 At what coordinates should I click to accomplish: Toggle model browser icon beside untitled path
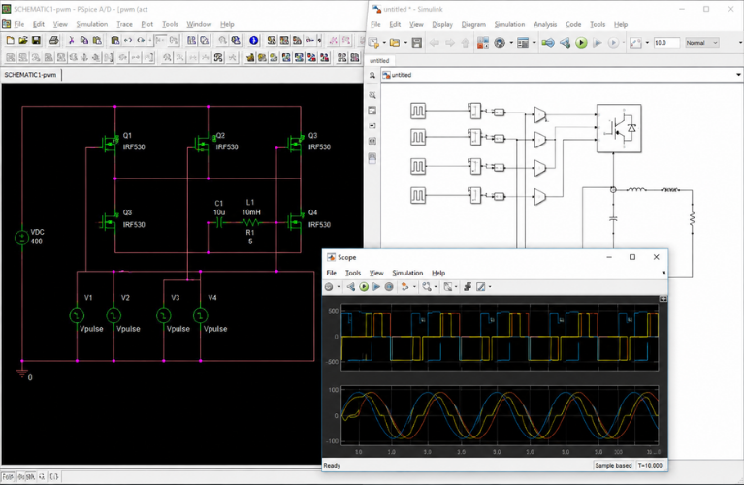click(x=372, y=75)
